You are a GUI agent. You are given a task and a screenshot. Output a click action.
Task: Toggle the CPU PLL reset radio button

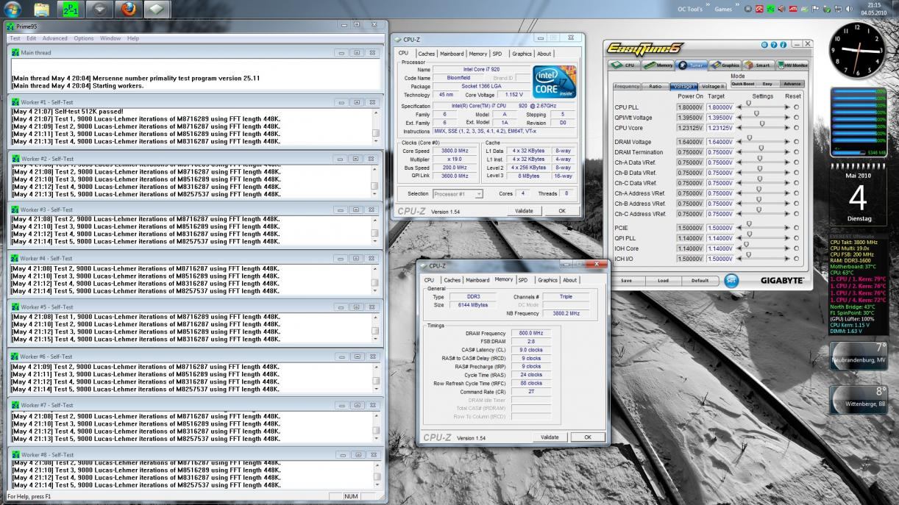(x=796, y=107)
